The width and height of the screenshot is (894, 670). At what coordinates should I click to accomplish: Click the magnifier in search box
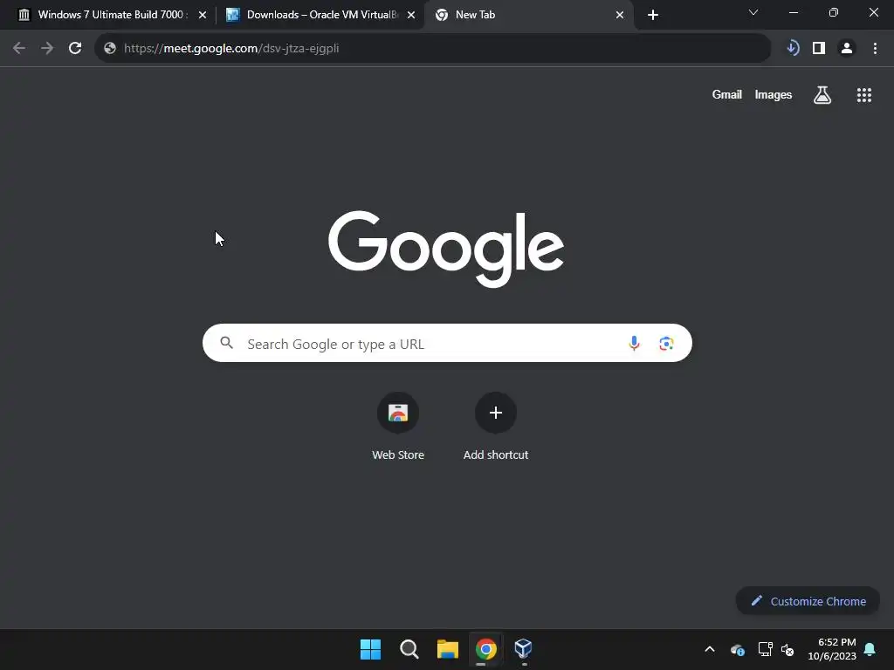(x=227, y=343)
